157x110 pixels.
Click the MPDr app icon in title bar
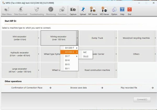click(4, 3)
